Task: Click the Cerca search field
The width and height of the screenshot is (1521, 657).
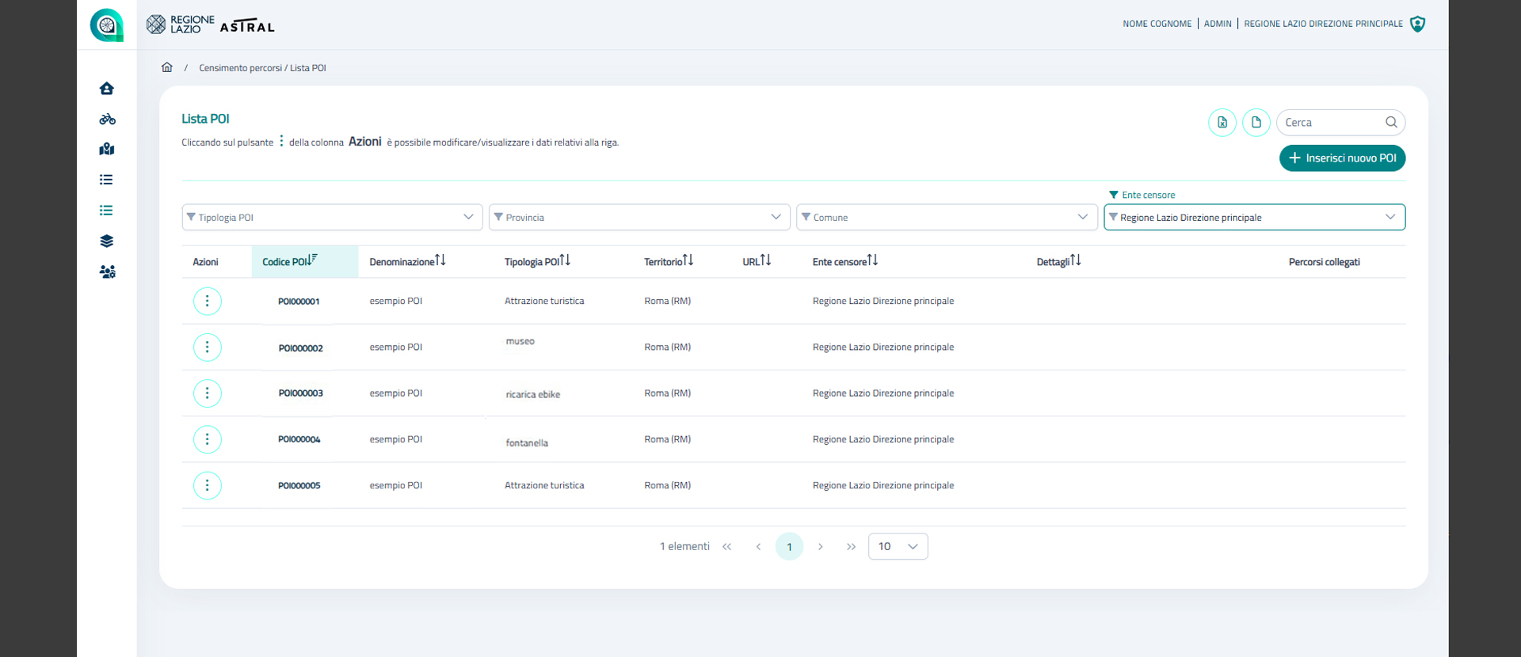Action: click(1331, 123)
